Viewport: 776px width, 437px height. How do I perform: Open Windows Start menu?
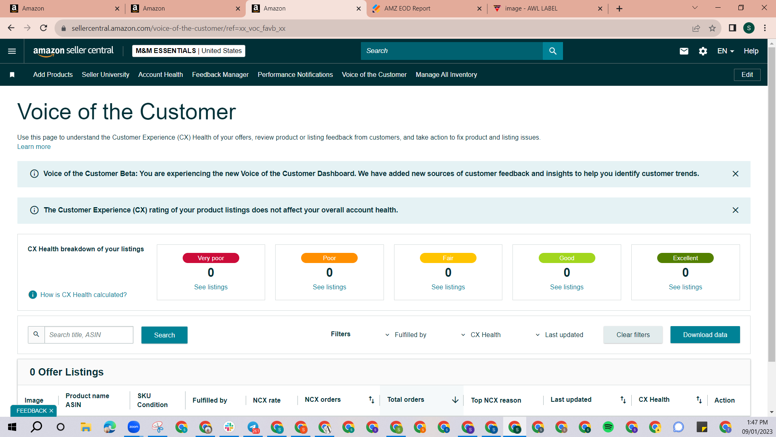click(x=12, y=427)
